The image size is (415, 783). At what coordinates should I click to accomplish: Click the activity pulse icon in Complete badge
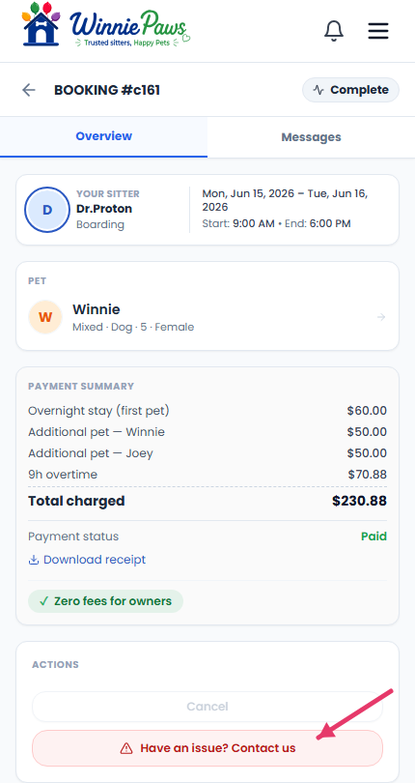click(x=318, y=90)
